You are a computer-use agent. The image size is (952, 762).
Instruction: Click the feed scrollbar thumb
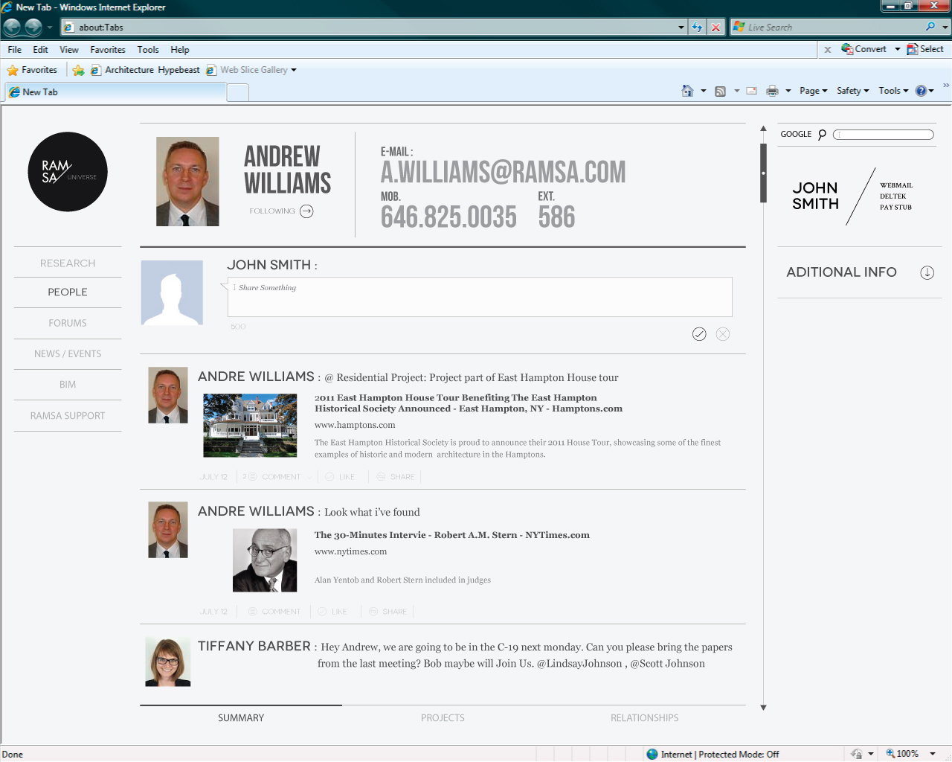[763, 173]
